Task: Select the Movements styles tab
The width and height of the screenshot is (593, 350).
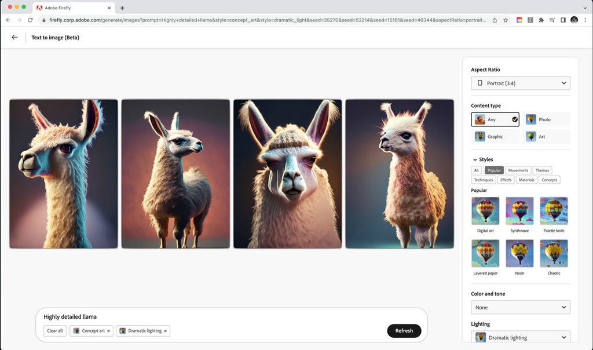Action: [518, 170]
